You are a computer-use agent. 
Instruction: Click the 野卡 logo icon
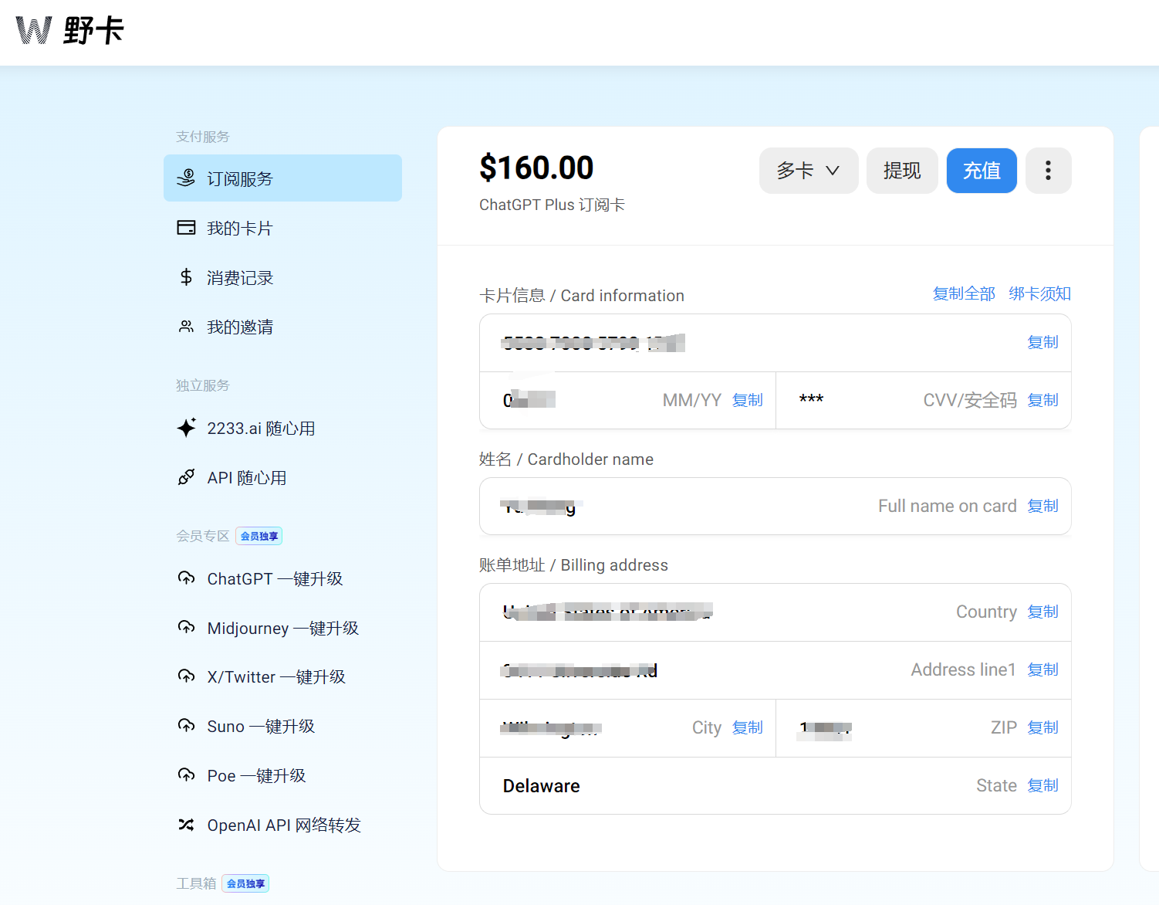tap(34, 31)
